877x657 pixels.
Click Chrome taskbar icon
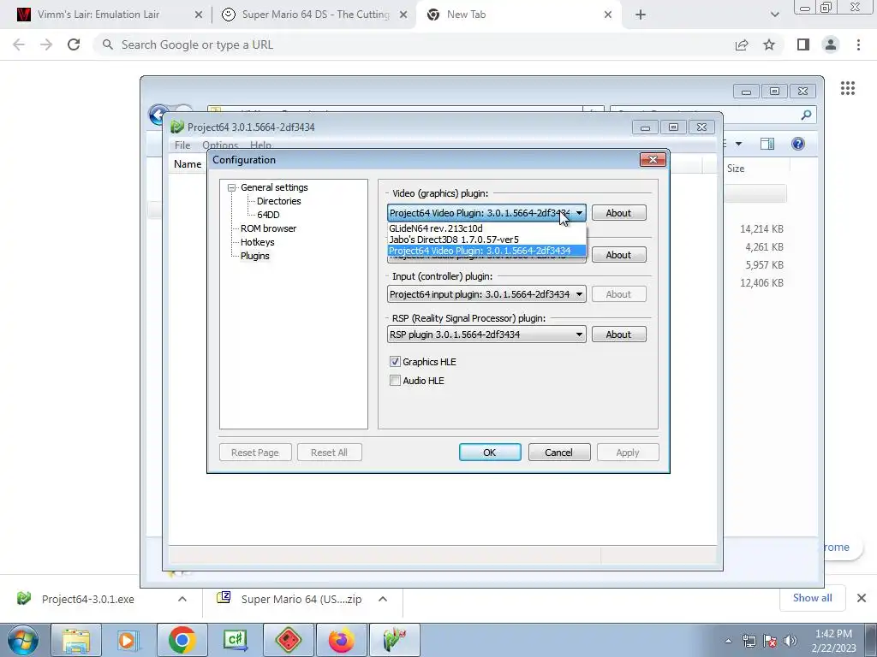coord(182,640)
